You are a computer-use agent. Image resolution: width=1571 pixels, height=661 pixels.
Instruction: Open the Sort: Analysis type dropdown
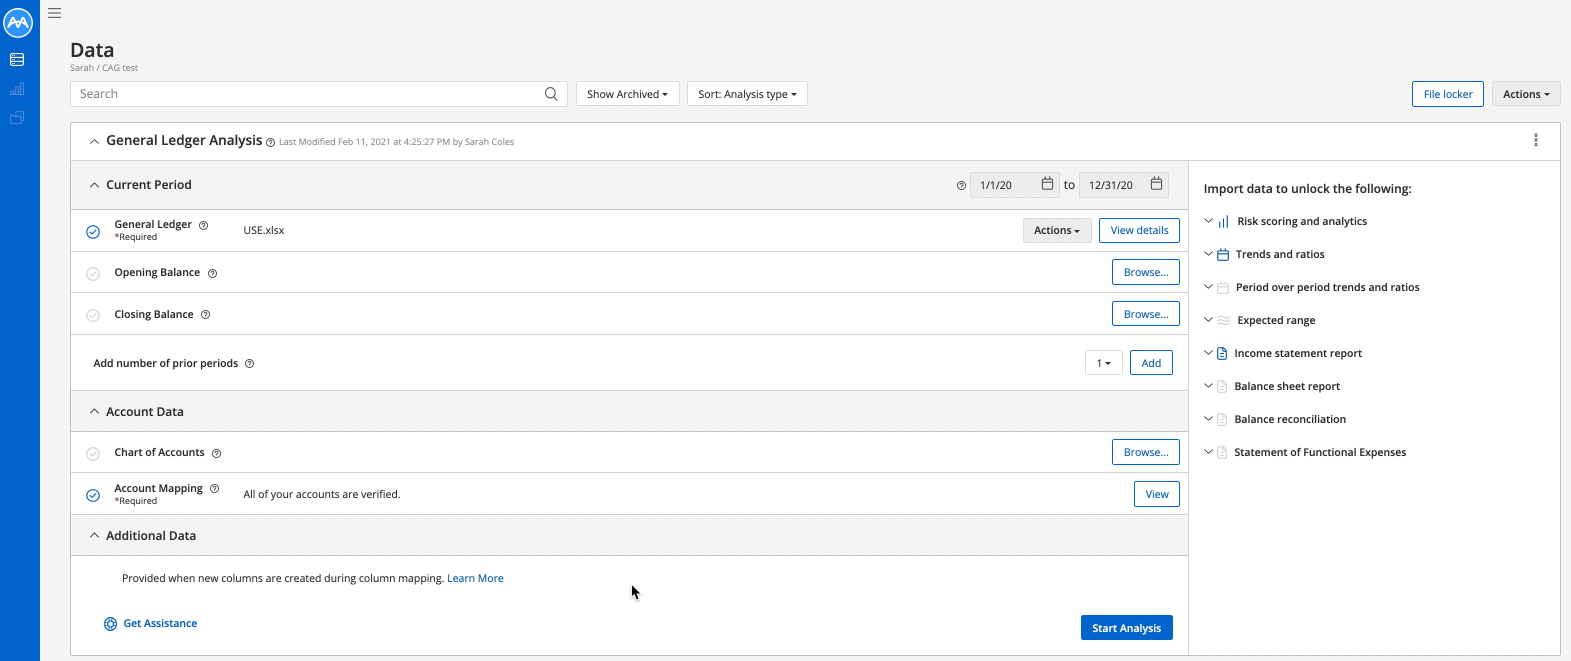tap(747, 94)
